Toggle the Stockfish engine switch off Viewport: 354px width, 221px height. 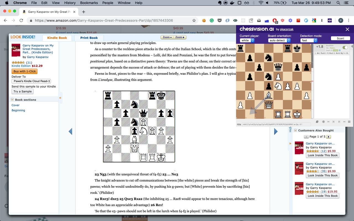(x=345, y=47)
